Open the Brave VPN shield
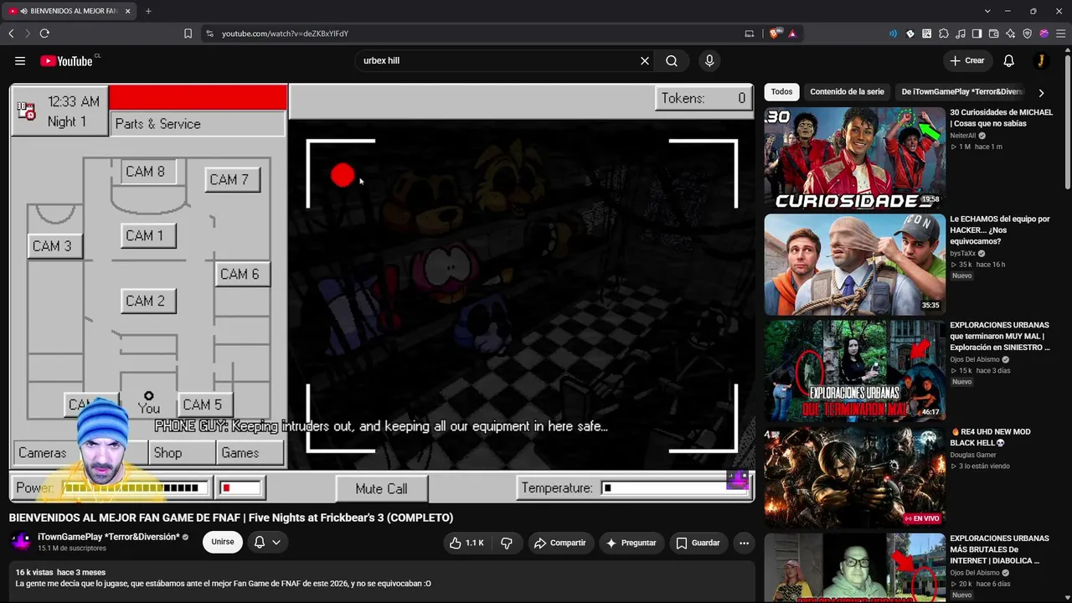The image size is (1072, 603). (x=1028, y=33)
